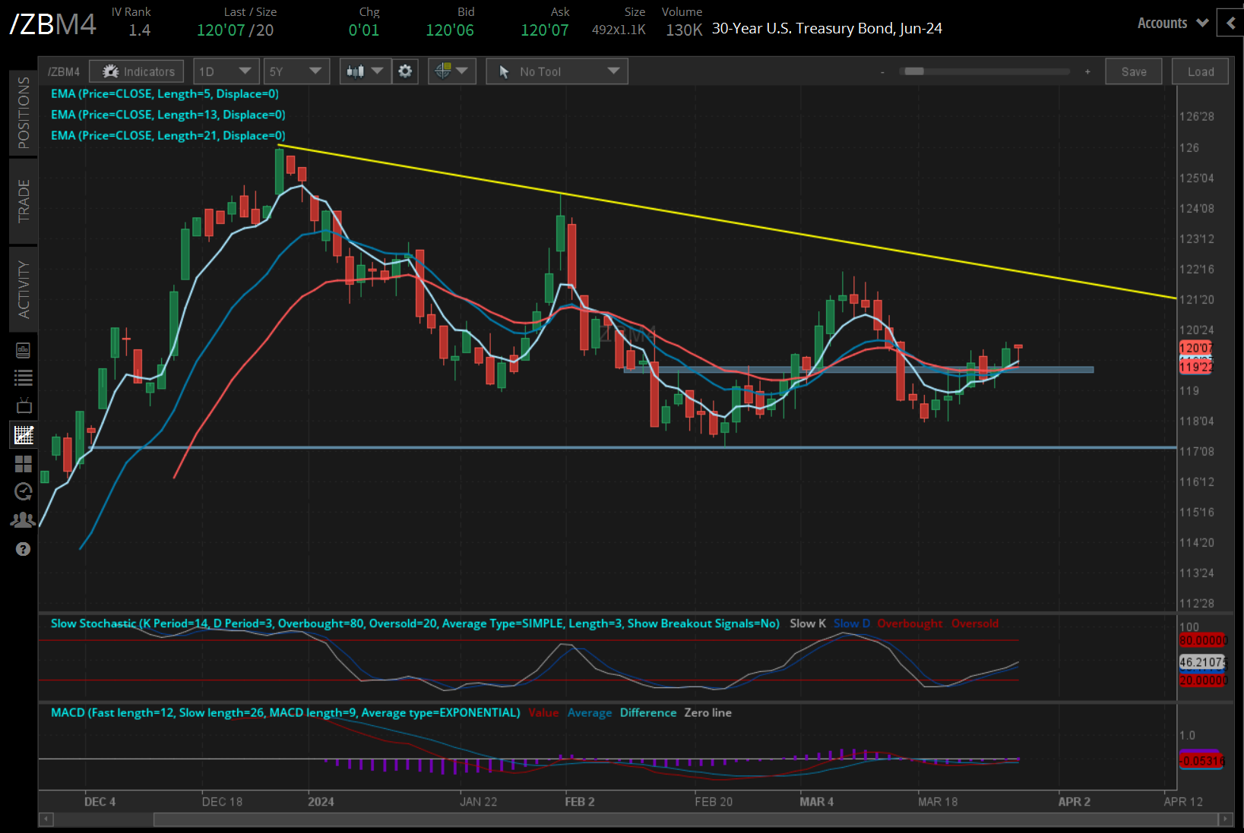The width and height of the screenshot is (1244, 833).
Task: Open the crosshair cursor mode dropdown
Action: (451, 71)
